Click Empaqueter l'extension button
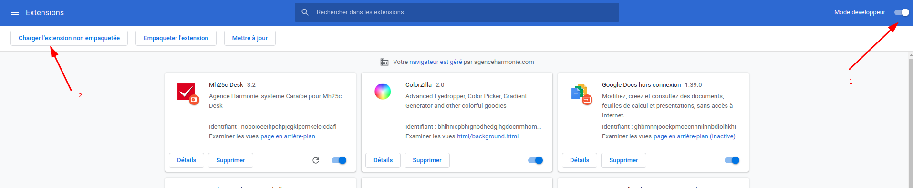 176,38
